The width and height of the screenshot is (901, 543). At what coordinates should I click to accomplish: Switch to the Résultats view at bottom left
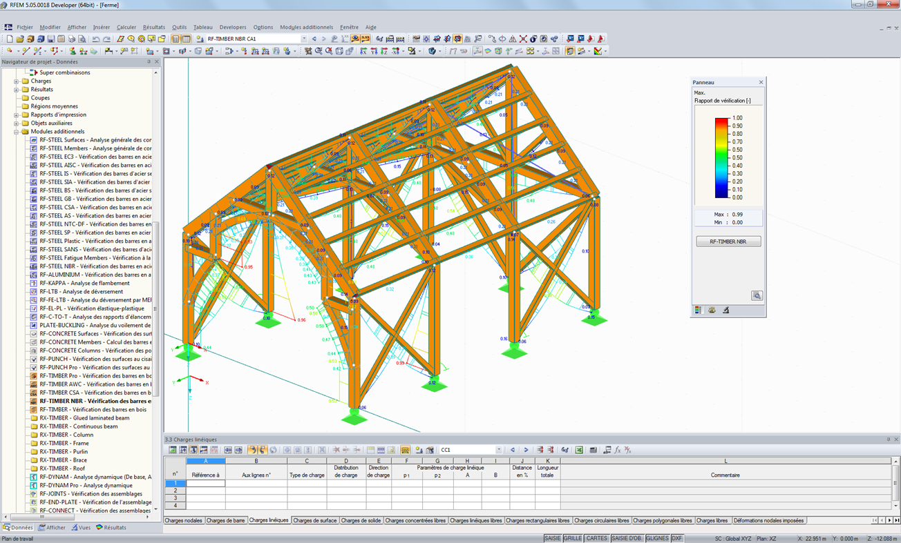(115, 527)
